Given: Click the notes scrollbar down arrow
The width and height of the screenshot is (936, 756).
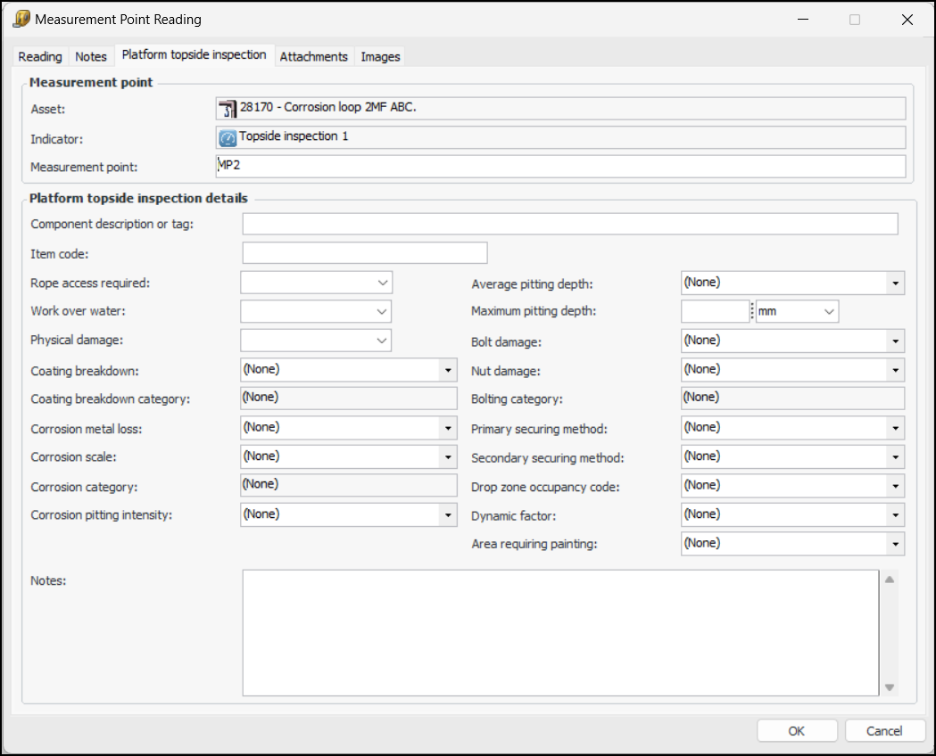Looking at the screenshot, I should [x=889, y=686].
